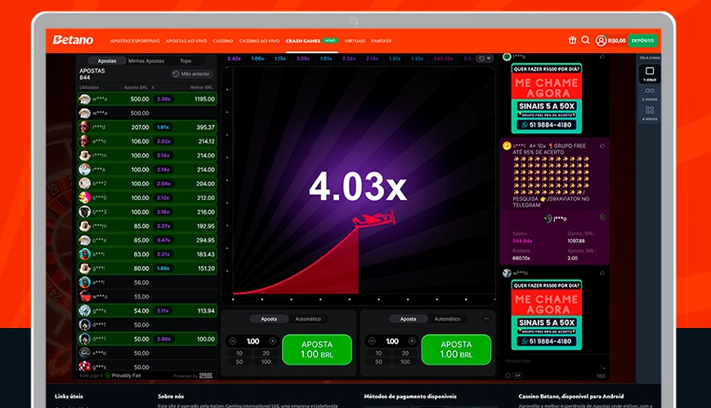Click the Mão anterior button
Viewport: 711px width, 408px height.
pyautogui.click(x=191, y=73)
